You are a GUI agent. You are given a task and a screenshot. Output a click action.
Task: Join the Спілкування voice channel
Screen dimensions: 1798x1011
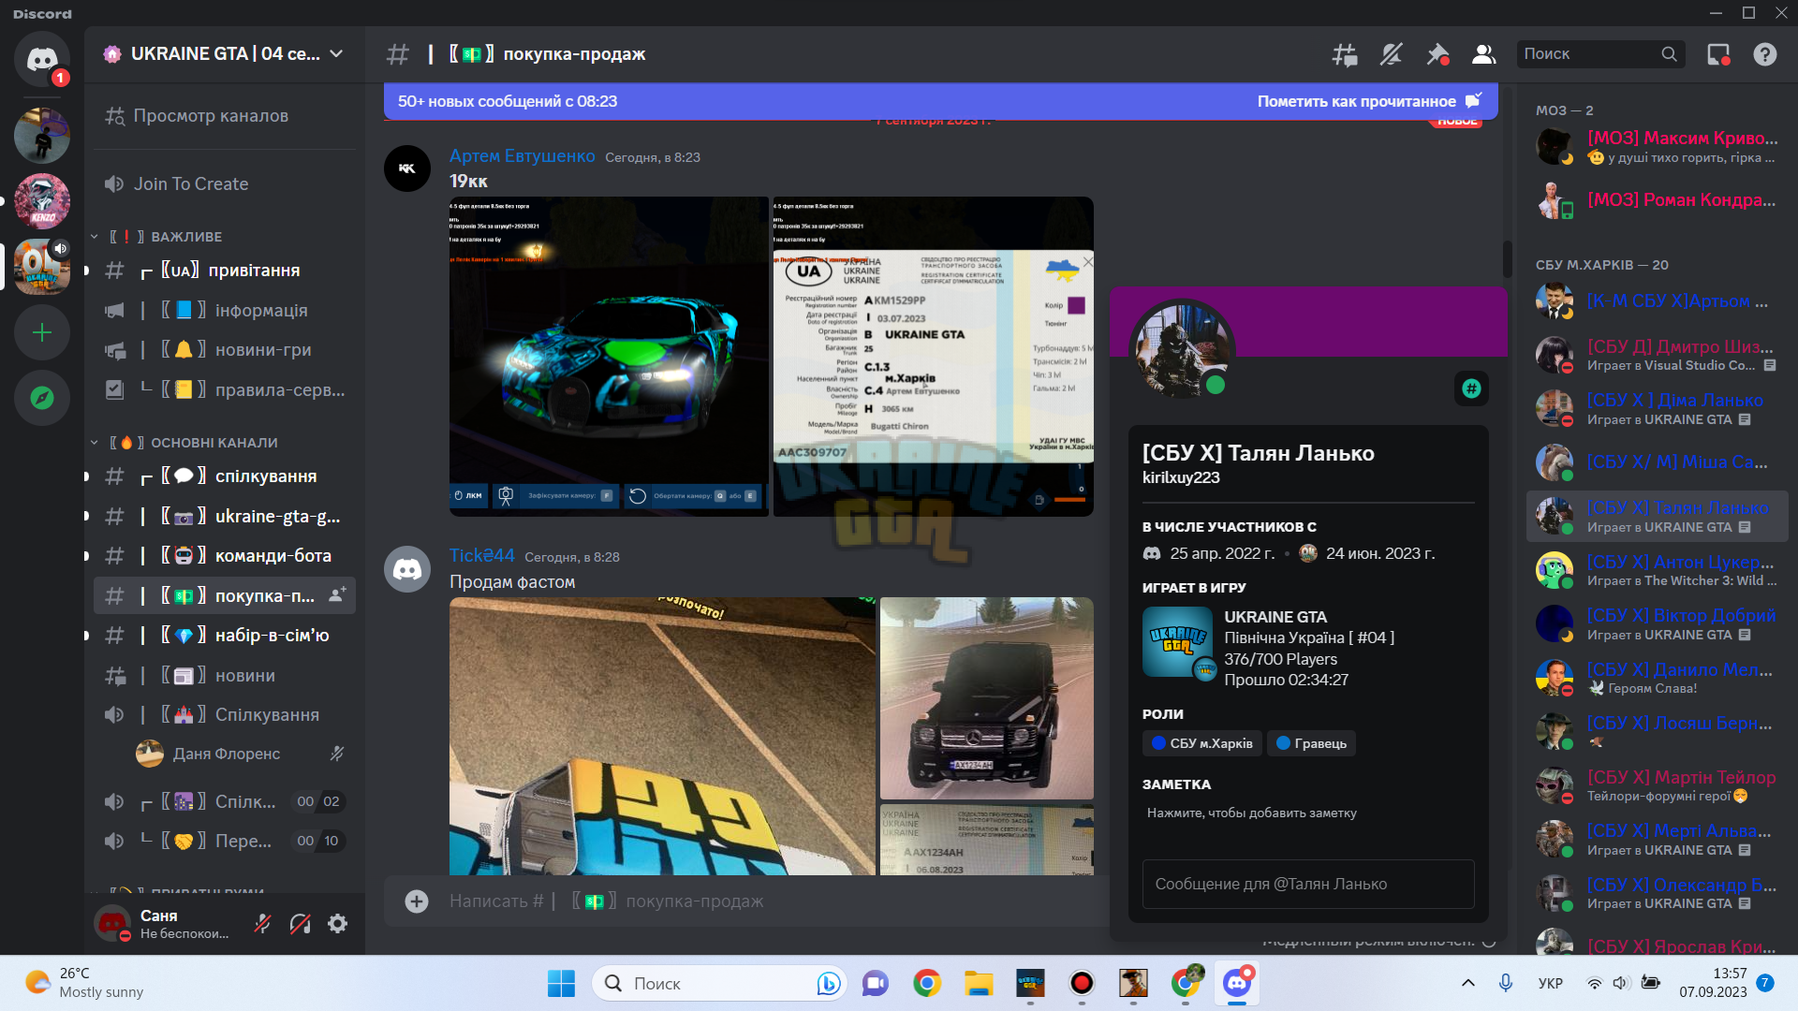[225, 715]
